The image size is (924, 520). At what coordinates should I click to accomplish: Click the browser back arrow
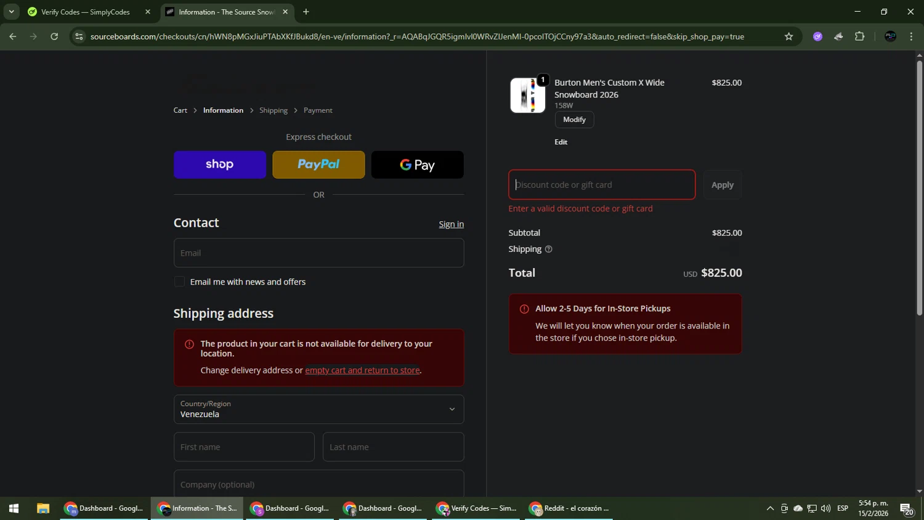tap(12, 36)
